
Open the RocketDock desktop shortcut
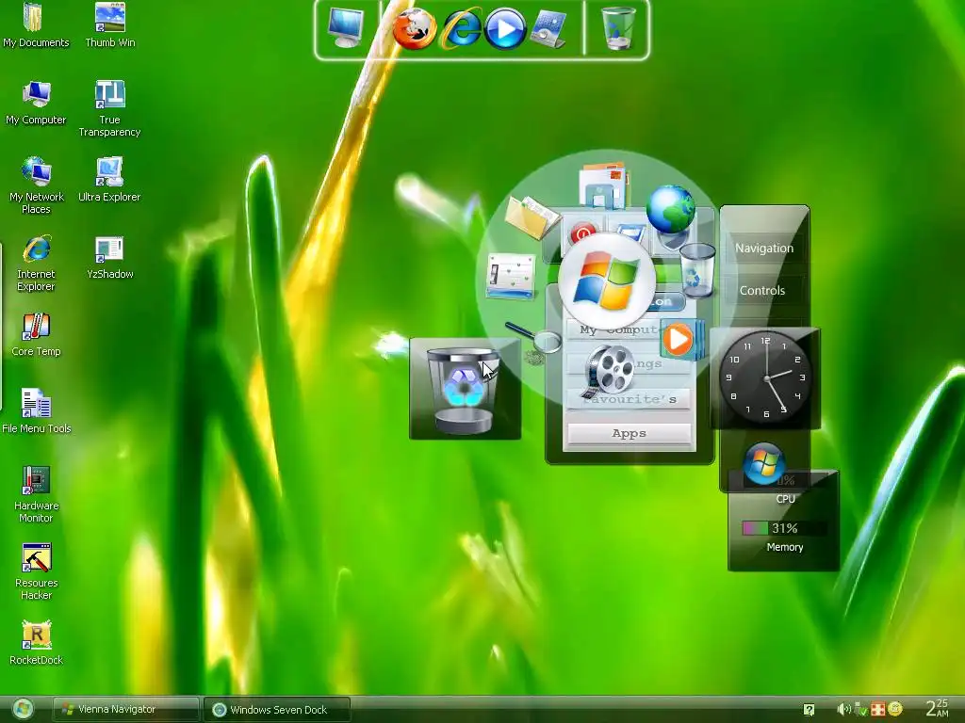(37, 643)
